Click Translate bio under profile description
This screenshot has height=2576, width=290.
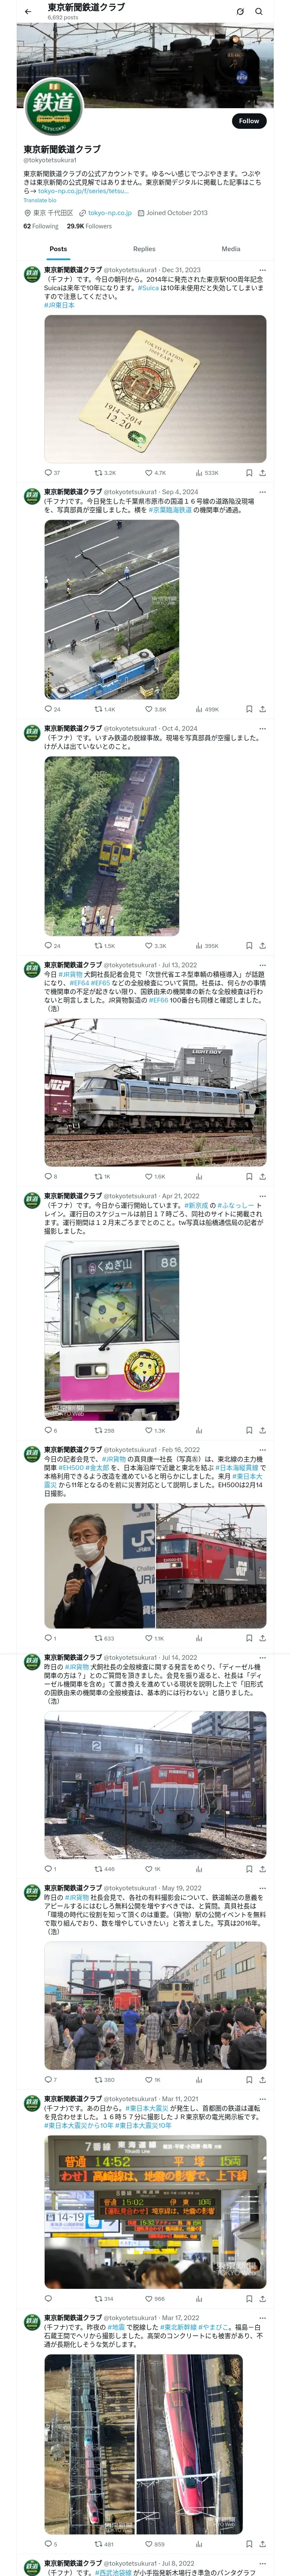point(41,200)
